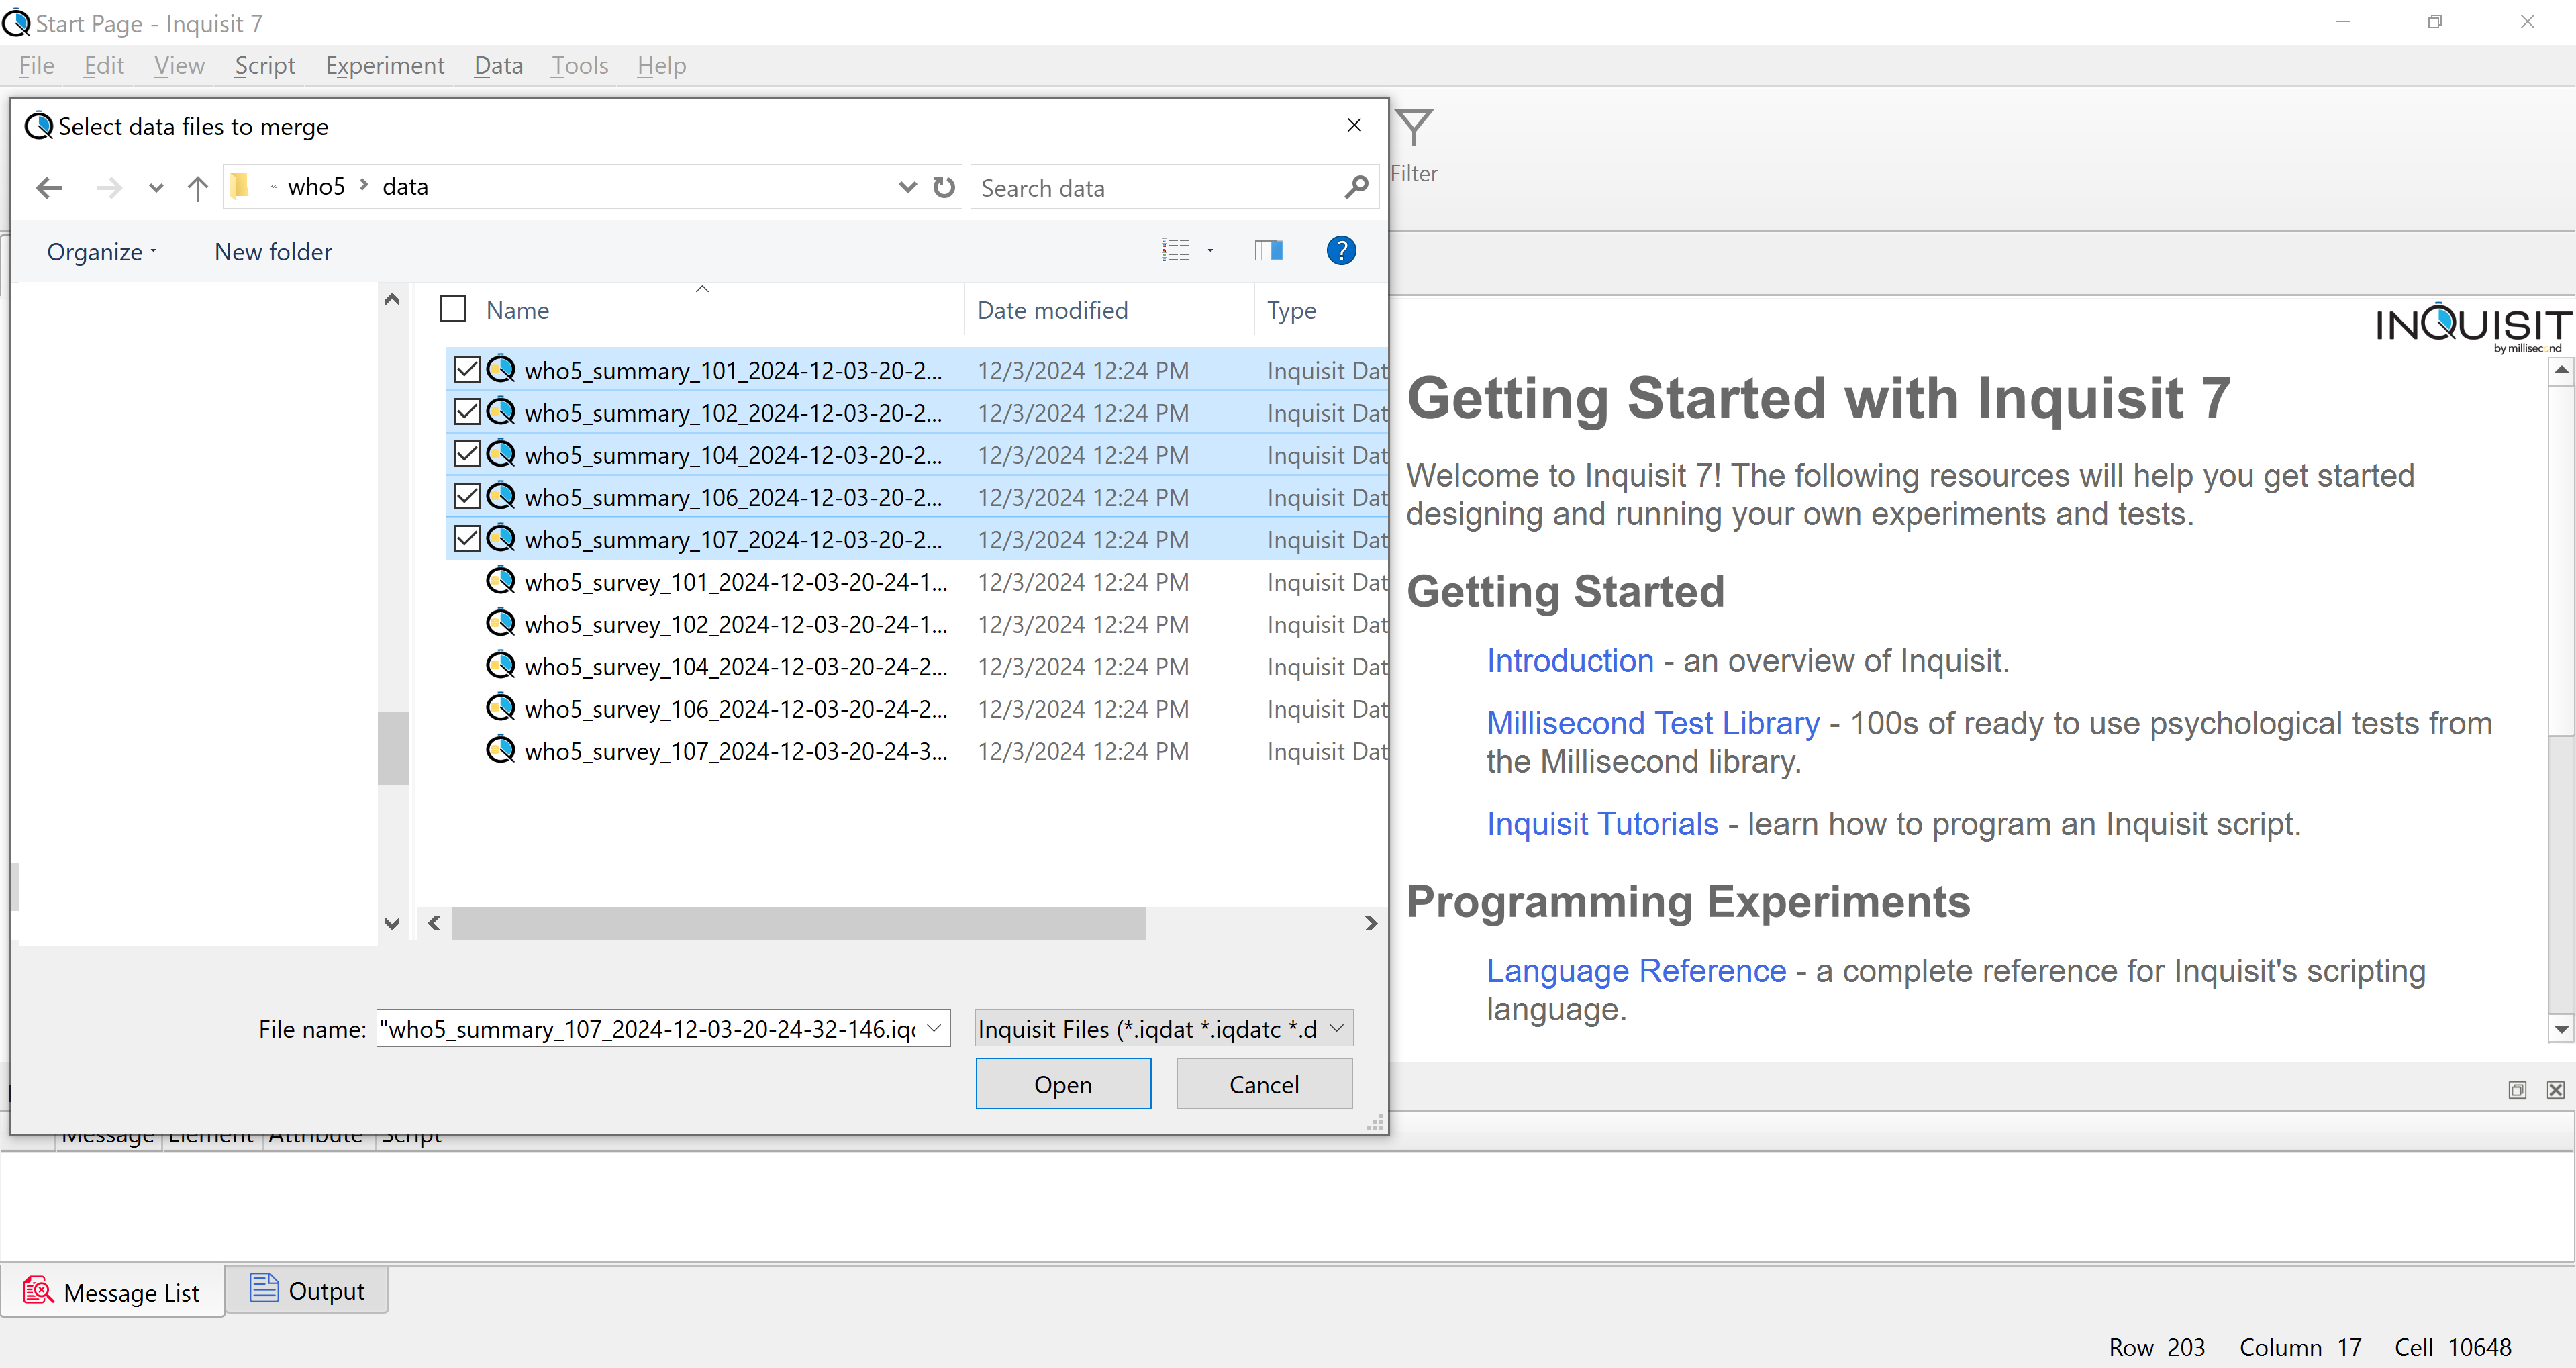Click Inquisit icon in dialog title bar
This screenshot has width=2576, height=1368.
point(39,126)
